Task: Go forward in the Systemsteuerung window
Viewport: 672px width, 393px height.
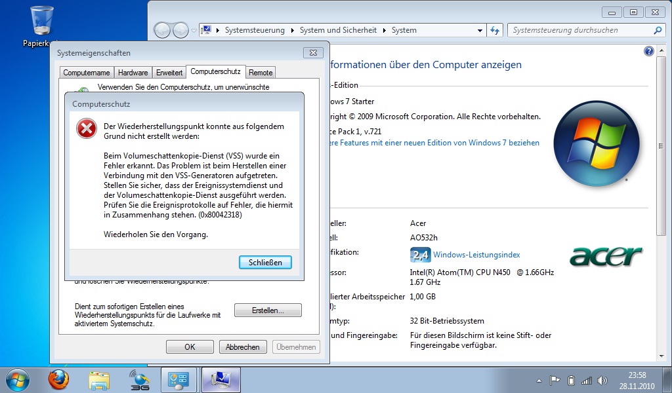Action: (x=180, y=30)
